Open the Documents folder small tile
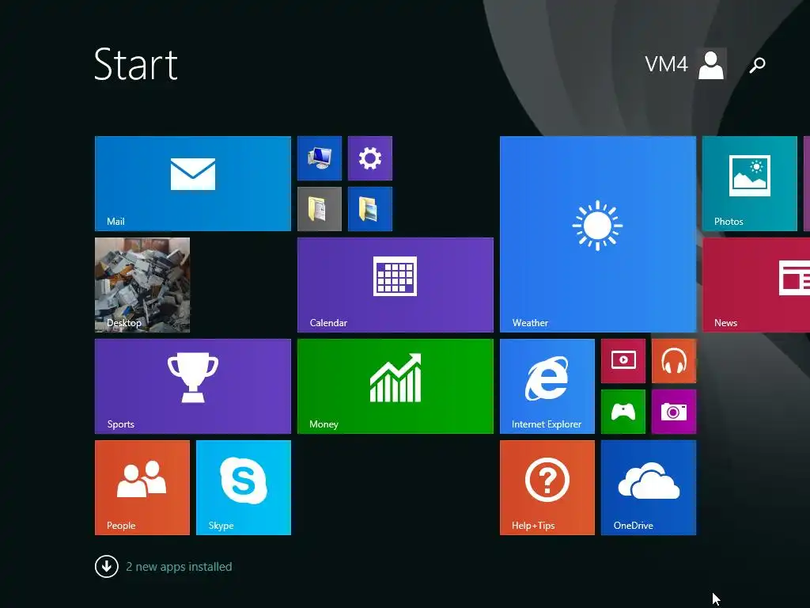810x608 pixels. point(320,209)
